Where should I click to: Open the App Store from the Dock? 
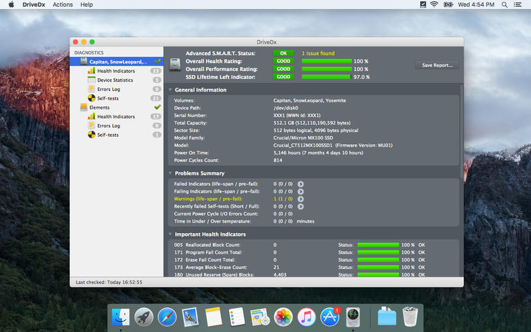pos(330,317)
